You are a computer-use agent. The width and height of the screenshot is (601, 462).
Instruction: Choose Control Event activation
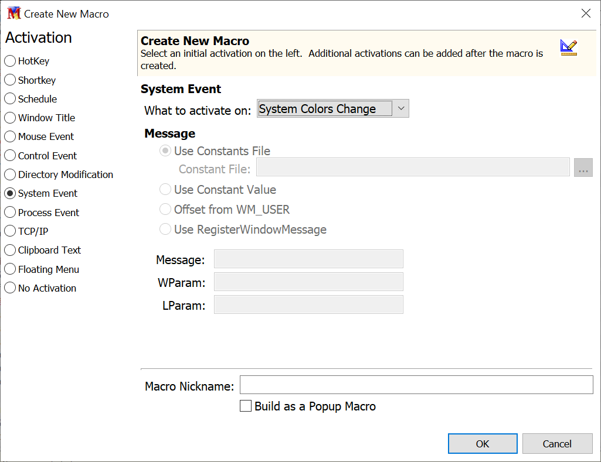[10, 156]
